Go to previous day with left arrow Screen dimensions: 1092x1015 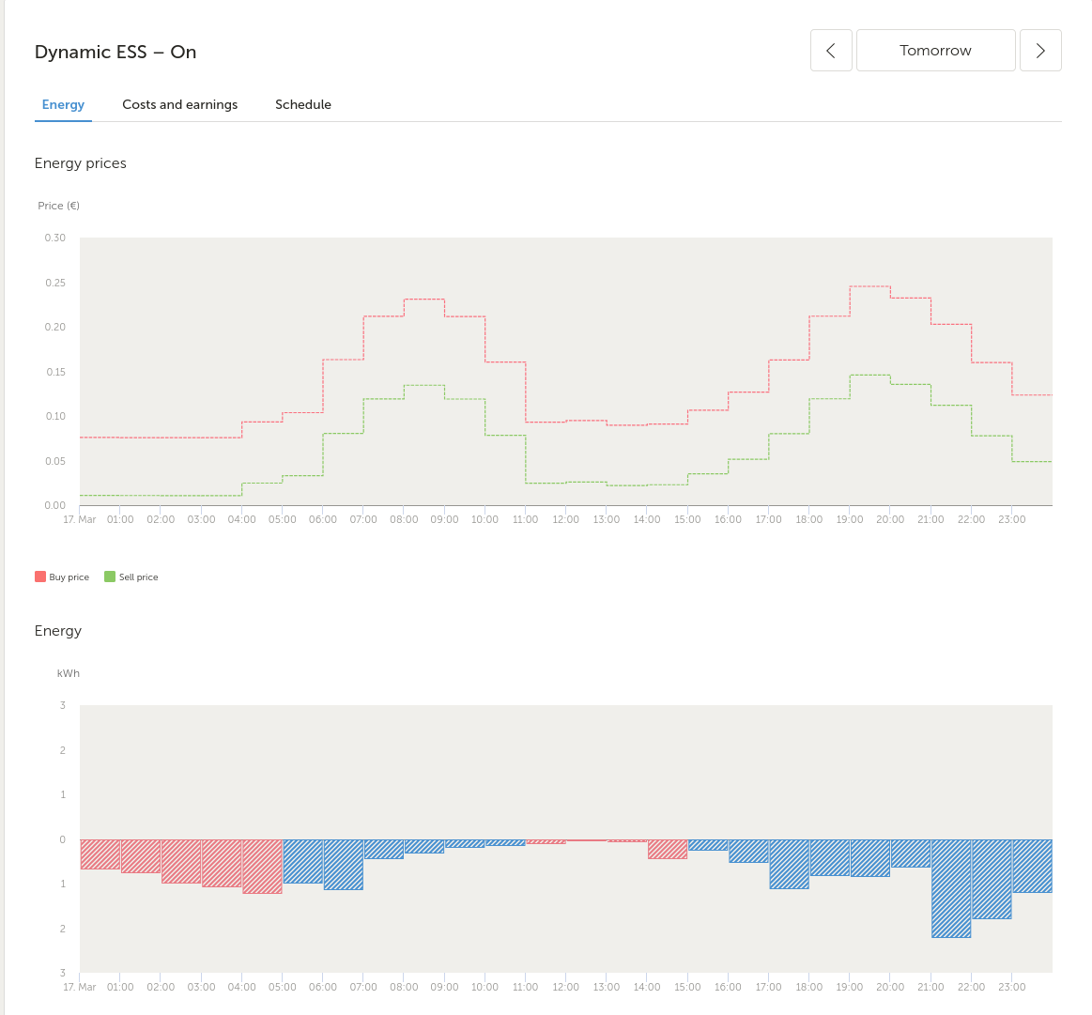[x=831, y=50]
